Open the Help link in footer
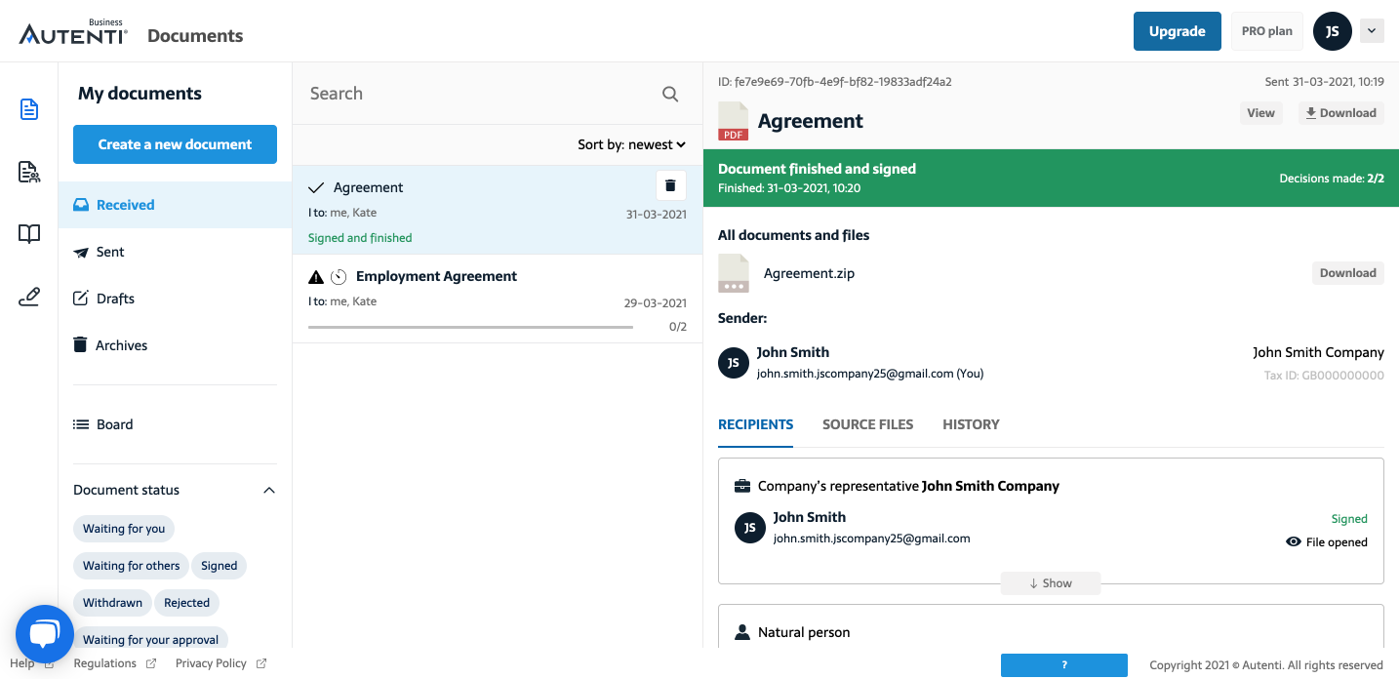 (31, 663)
